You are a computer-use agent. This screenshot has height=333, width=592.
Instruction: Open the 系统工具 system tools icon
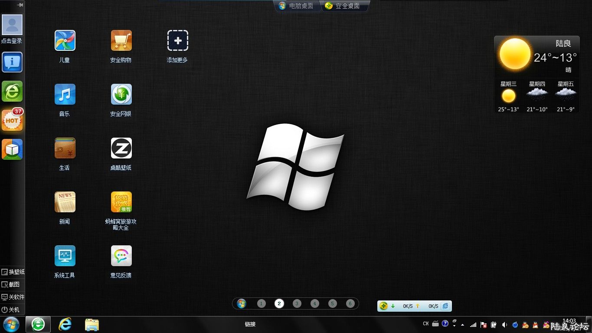(x=65, y=256)
